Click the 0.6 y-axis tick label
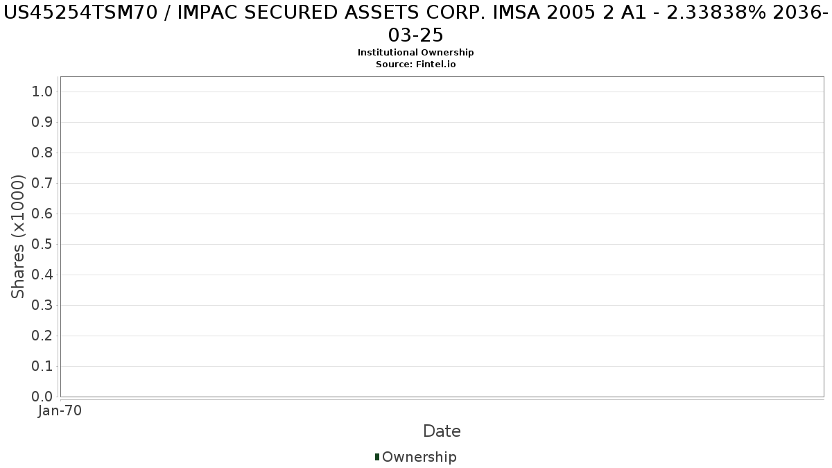This screenshot has width=832, height=468. (42, 214)
